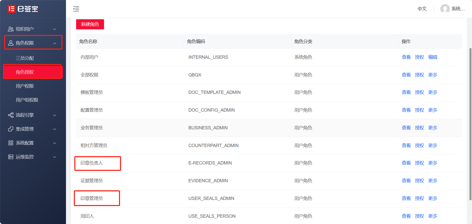The image size is (472, 224).
Task: Open the 用户权限 submenu item
Action: tap(25, 86)
